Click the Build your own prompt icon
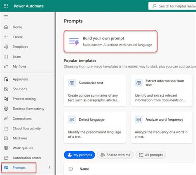This screenshot has width=196, height=175. [74, 41]
